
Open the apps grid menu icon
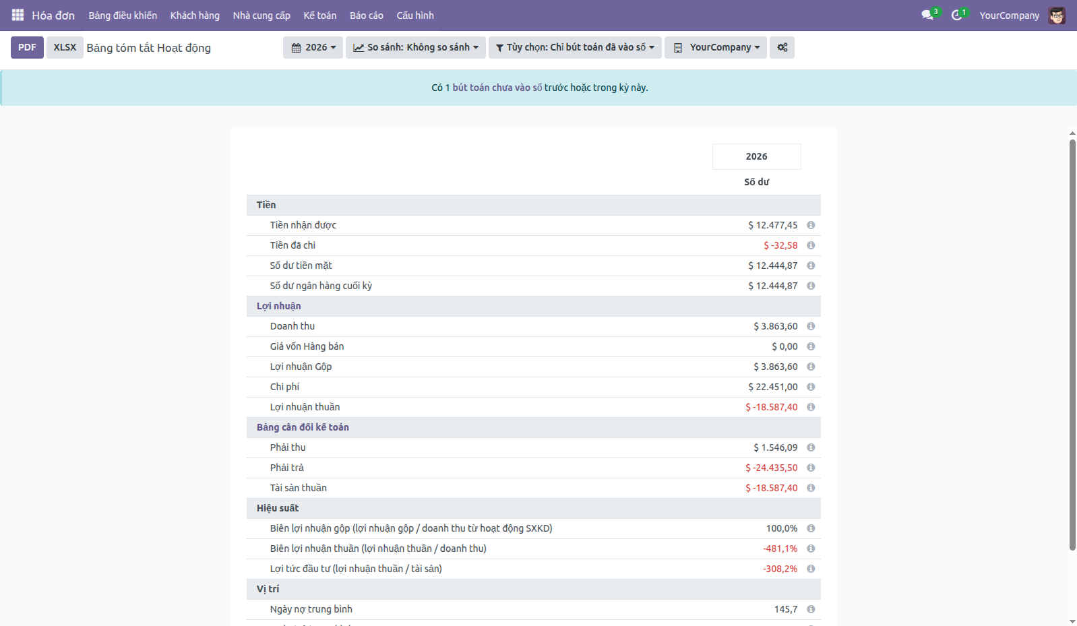pos(18,15)
